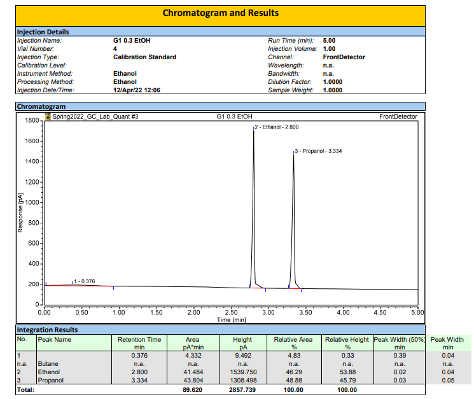Click the Calibration Standard injection type value
The height and width of the screenshot is (399, 474).
(x=144, y=57)
